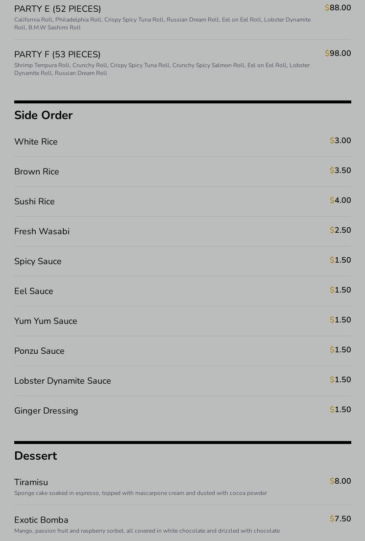Select Ginger Dressing side order
The height and width of the screenshot is (541, 365).
tap(182, 411)
